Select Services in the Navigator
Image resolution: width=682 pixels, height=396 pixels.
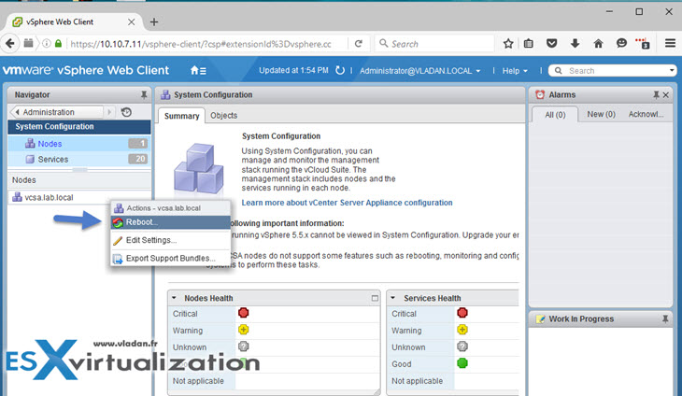coord(79,159)
